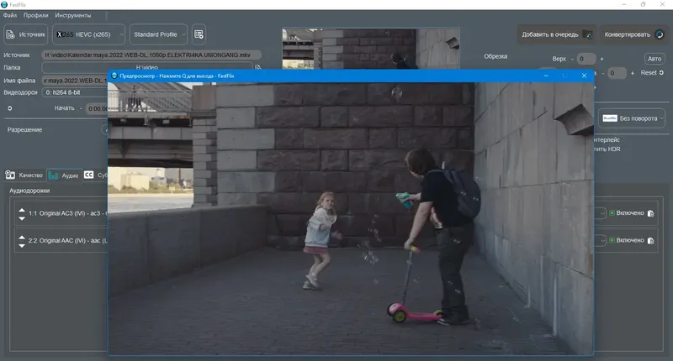Close the Предпросмотр preview window
Viewport: 673px width, 361px height.
point(584,76)
